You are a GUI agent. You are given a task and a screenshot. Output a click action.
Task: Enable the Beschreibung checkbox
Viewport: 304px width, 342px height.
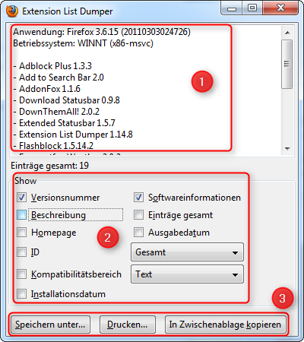coord(21,215)
